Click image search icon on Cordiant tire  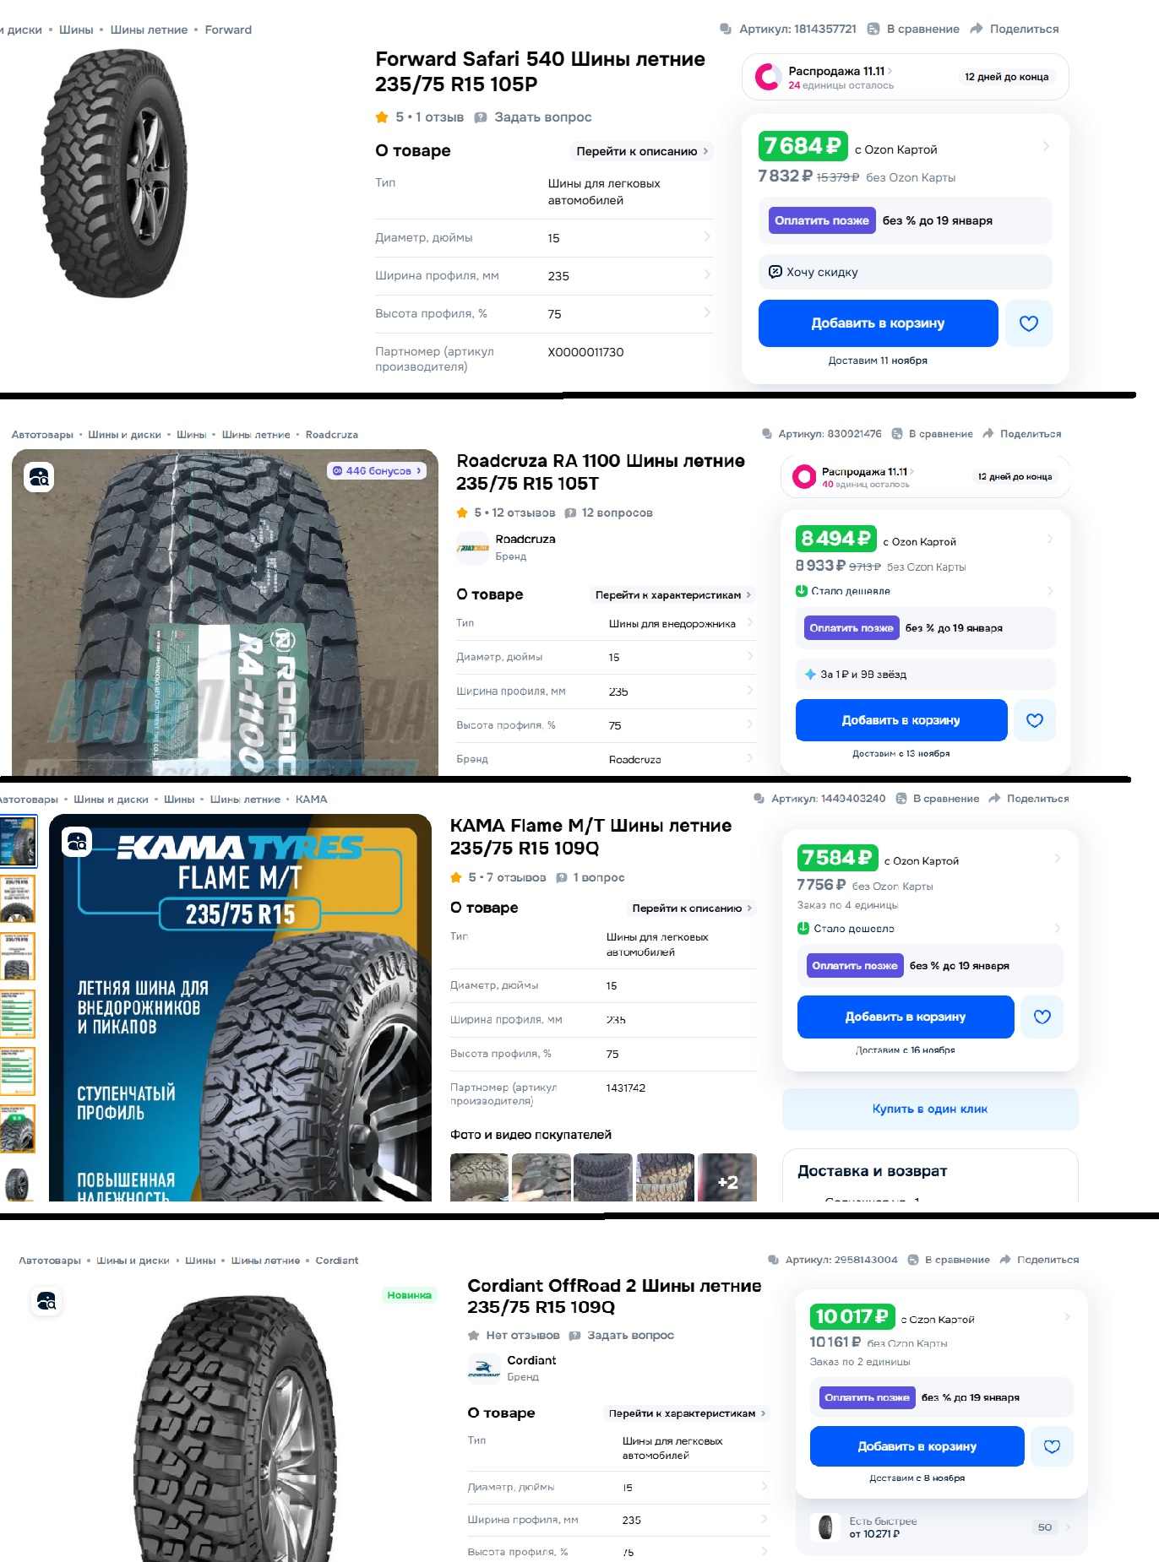[x=46, y=1301]
